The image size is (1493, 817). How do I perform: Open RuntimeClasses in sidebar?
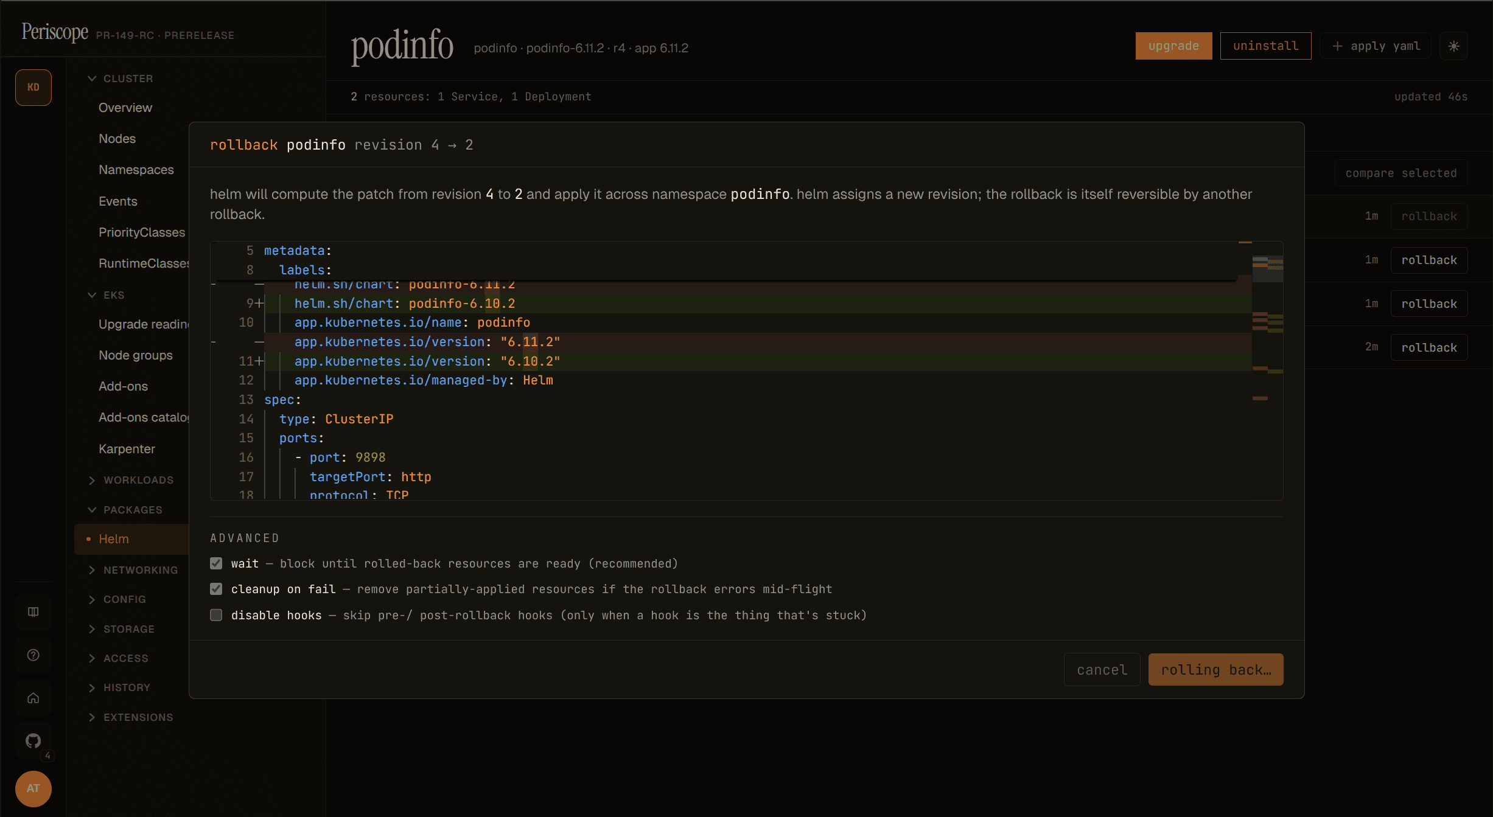point(144,263)
